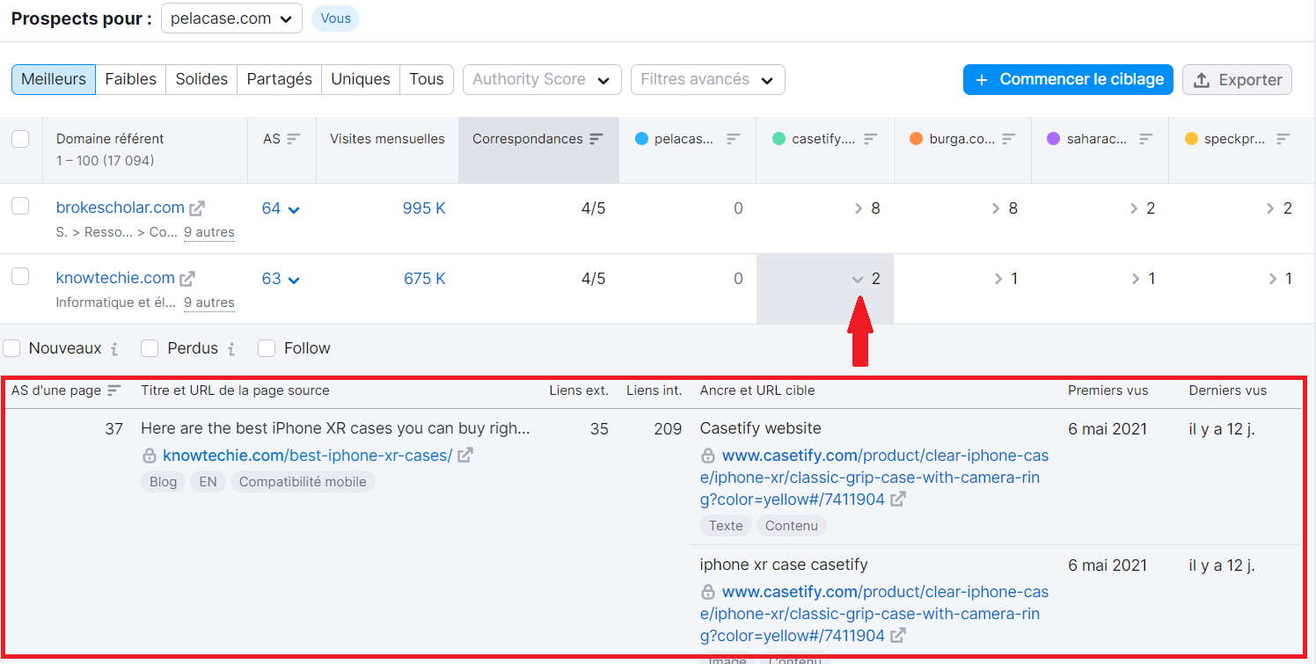
Task: Sort the Correspondances column
Action: (597, 138)
